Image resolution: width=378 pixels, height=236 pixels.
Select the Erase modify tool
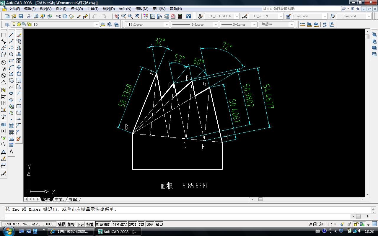click(19, 35)
